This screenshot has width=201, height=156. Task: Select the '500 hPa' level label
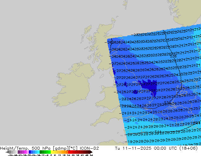41,148
